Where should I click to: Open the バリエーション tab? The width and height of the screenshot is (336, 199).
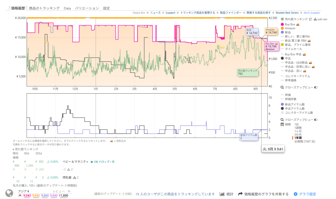click(x=87, y=8)
